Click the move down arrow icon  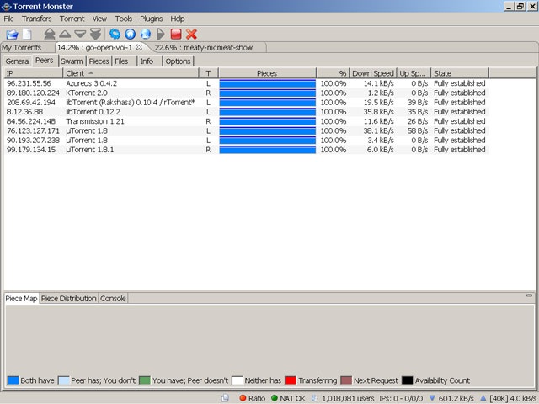(80, 34)
